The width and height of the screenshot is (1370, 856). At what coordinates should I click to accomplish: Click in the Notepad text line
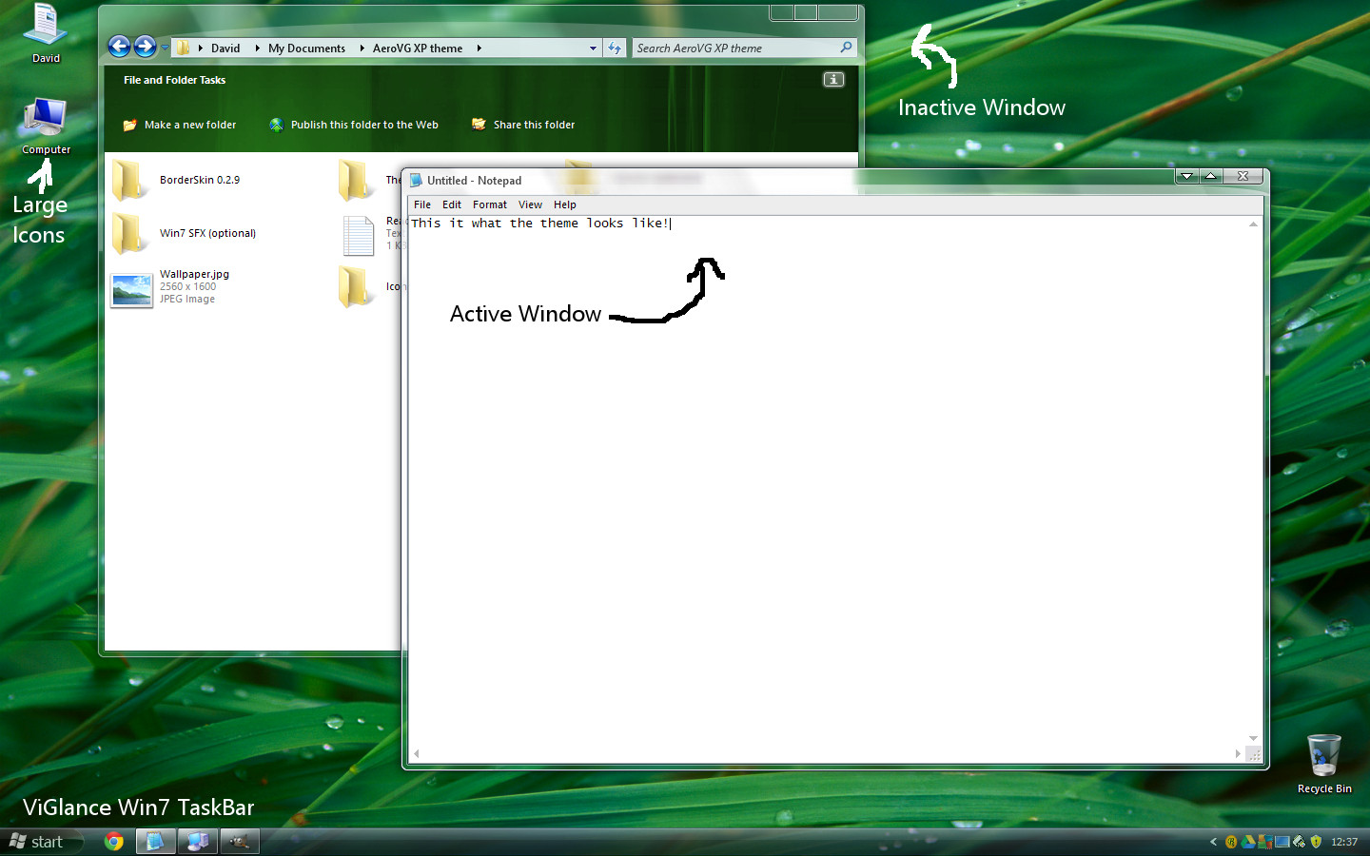[541, 224]
